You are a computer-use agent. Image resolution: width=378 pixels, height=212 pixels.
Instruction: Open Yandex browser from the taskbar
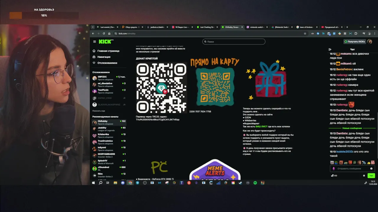[x=189, y=183]
